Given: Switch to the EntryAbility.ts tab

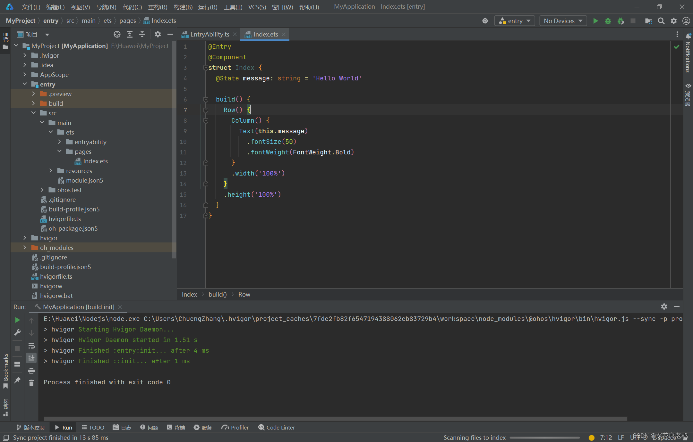Looking at the screenshot, I should [x=210, y=34].
